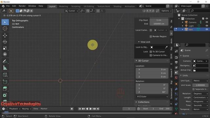Pick the Inset Faces tool
The image size is (210, 118).
pyautogui.click(x=5, y=88)
